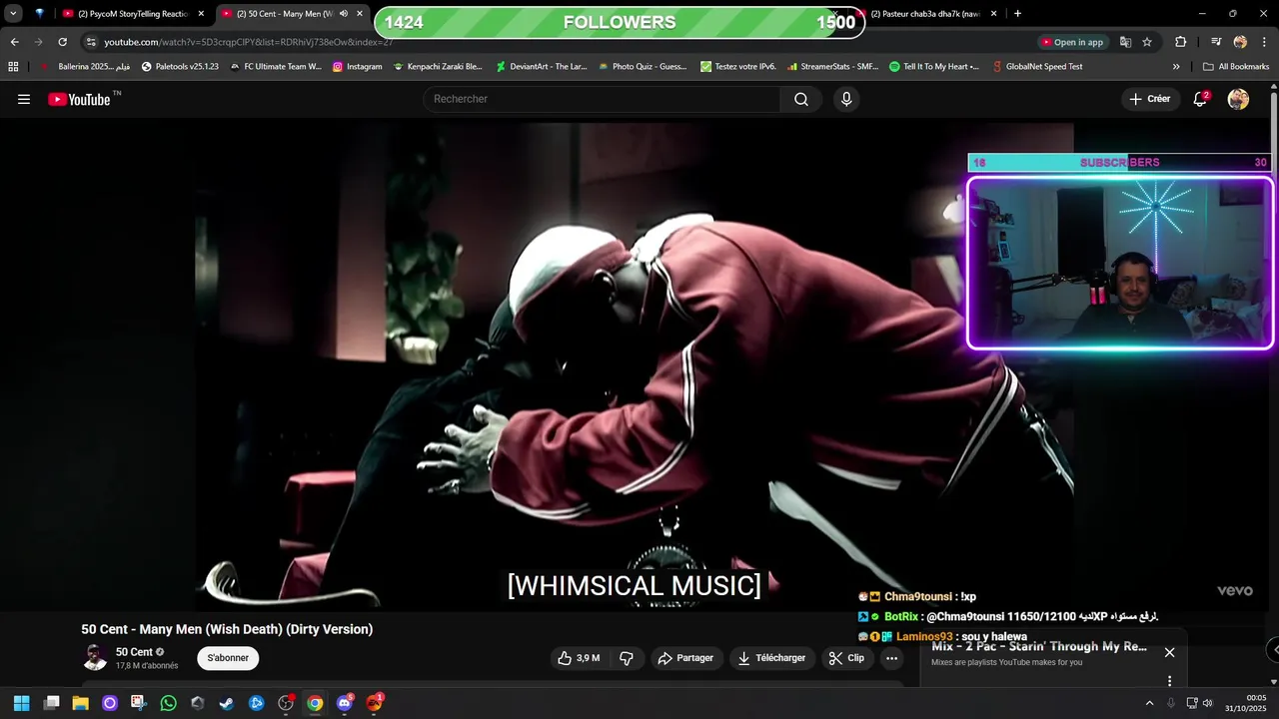Open a new browser tab
The image size is (1279, 719).
(x=1017, y=14)
